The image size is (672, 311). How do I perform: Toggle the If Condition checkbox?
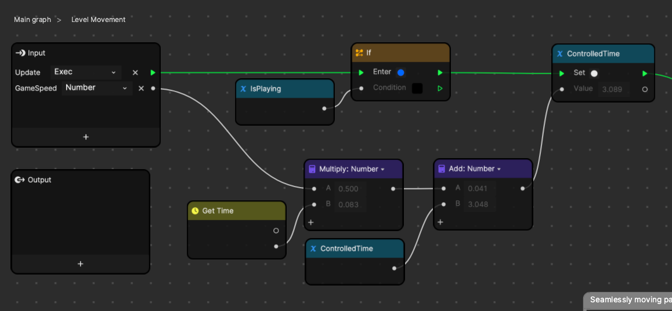417,88
